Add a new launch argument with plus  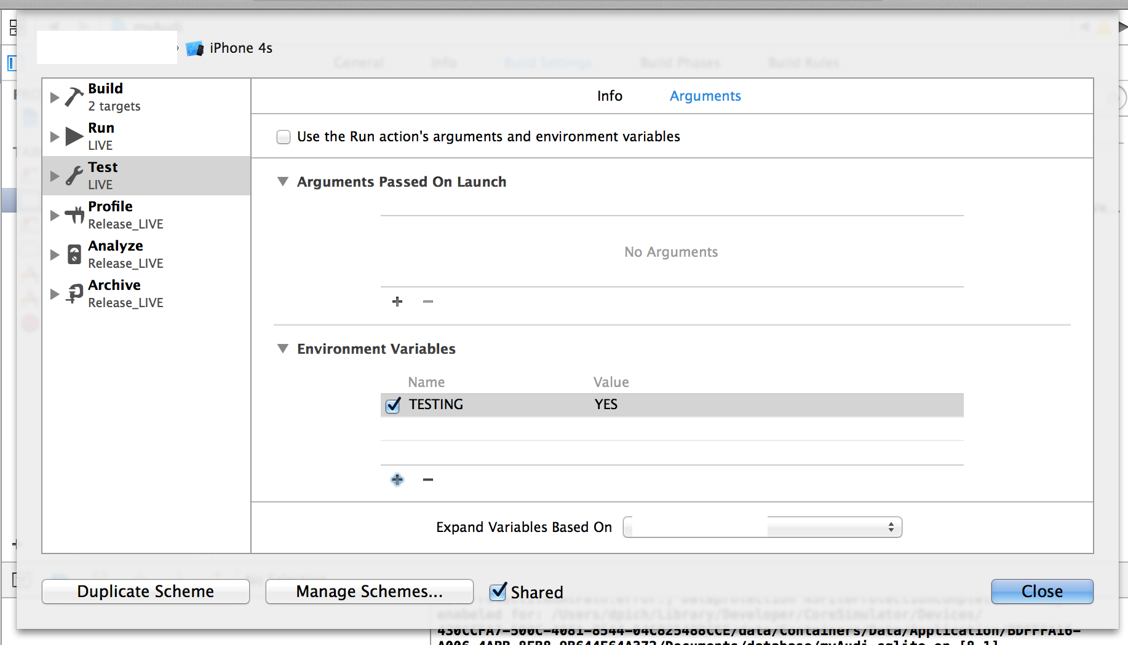[397, 302]
